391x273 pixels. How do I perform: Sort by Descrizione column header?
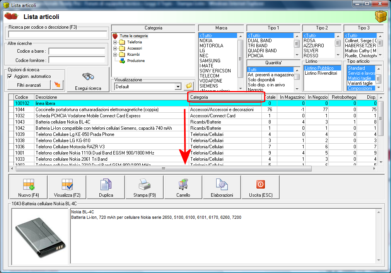point(111,97)
